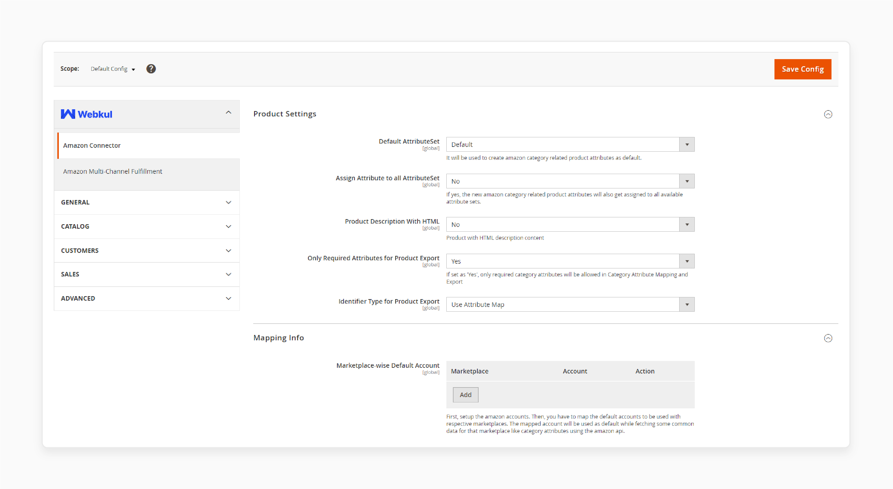
Task: Click the Default AttributeSet label
Action: [x=409, y=142]
